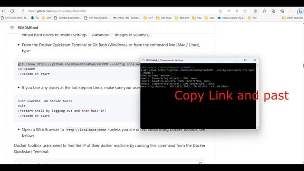Click the 'Receiving objects' terminal line
The image size is (304, 171).
185,86
